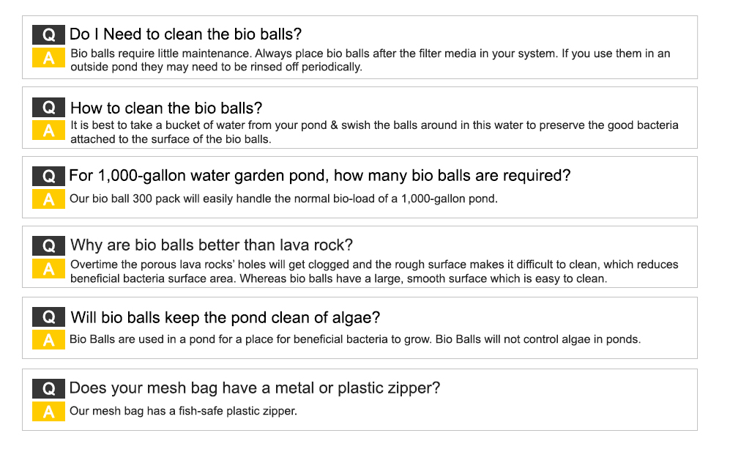This screenshot has width=730, height=455.
Task: Click the yellow A icon beside 'It is best to take a bucket'
Action: click(48, 130)
